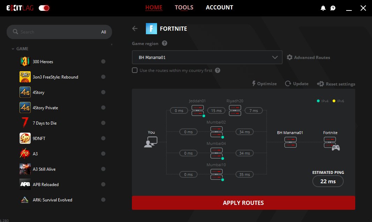This screenshot has width=372, height=222.
Task: Click the 7 ms latency label
Action: click(254, 111)
